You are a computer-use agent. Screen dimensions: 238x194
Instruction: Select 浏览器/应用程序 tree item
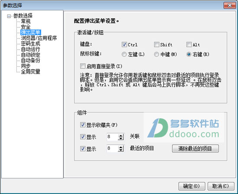coord(39,38)
